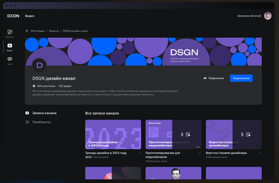Go to Каналы breadcrumb
Viewport: 279px width, 183px height.
click(54, 31)
